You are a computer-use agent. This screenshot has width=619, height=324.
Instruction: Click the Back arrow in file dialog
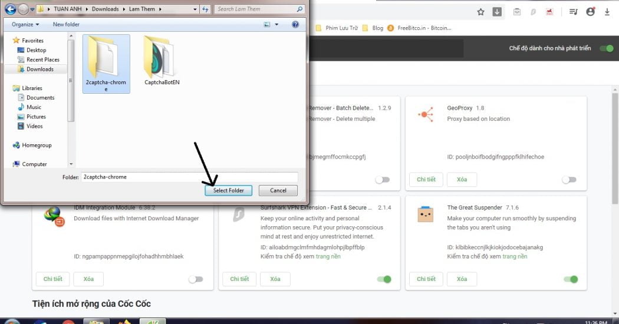[x=10, y=9]
